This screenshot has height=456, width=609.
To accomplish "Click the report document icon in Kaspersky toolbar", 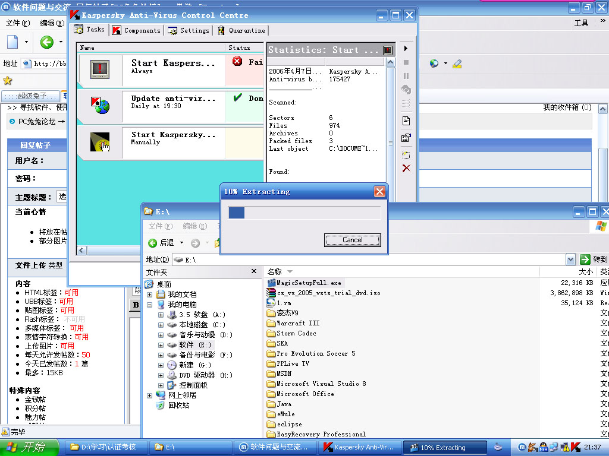I will tap(406, 121).
